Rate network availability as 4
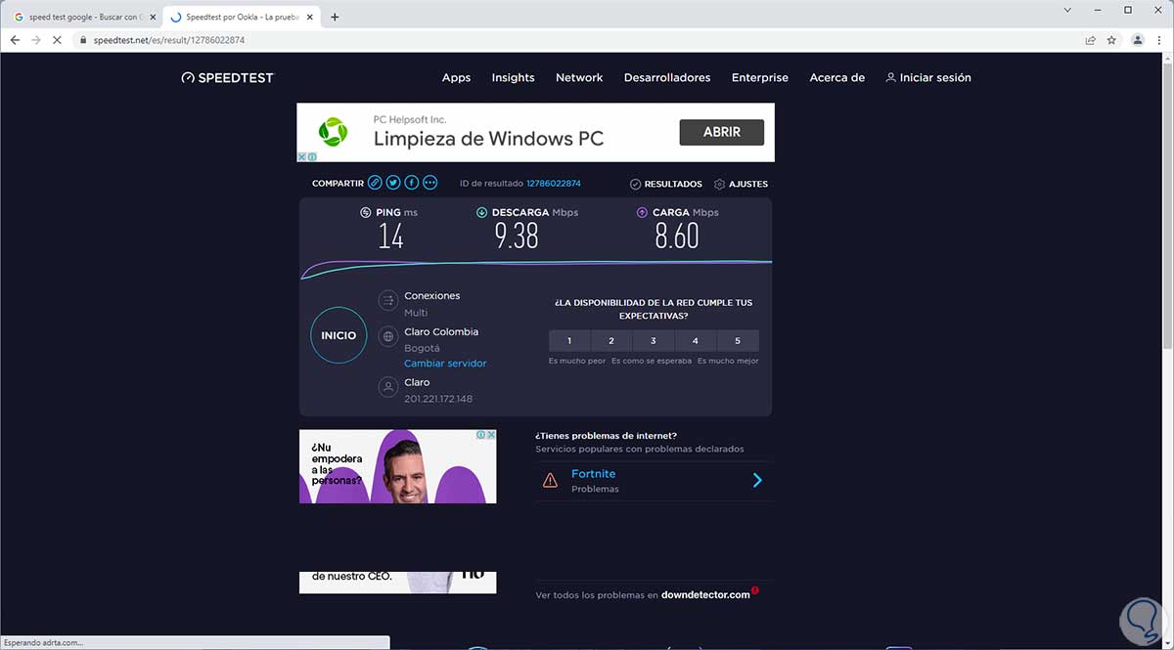 (696, 341)
